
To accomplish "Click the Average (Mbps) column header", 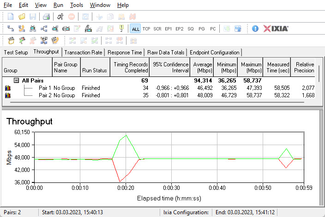I will [x=202, y=68].
